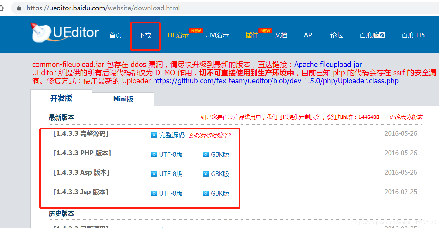This screenshot has height=228, width=439.
Task: Open the 百度脑图 navigation item
Action: click(x=372, y=35)
